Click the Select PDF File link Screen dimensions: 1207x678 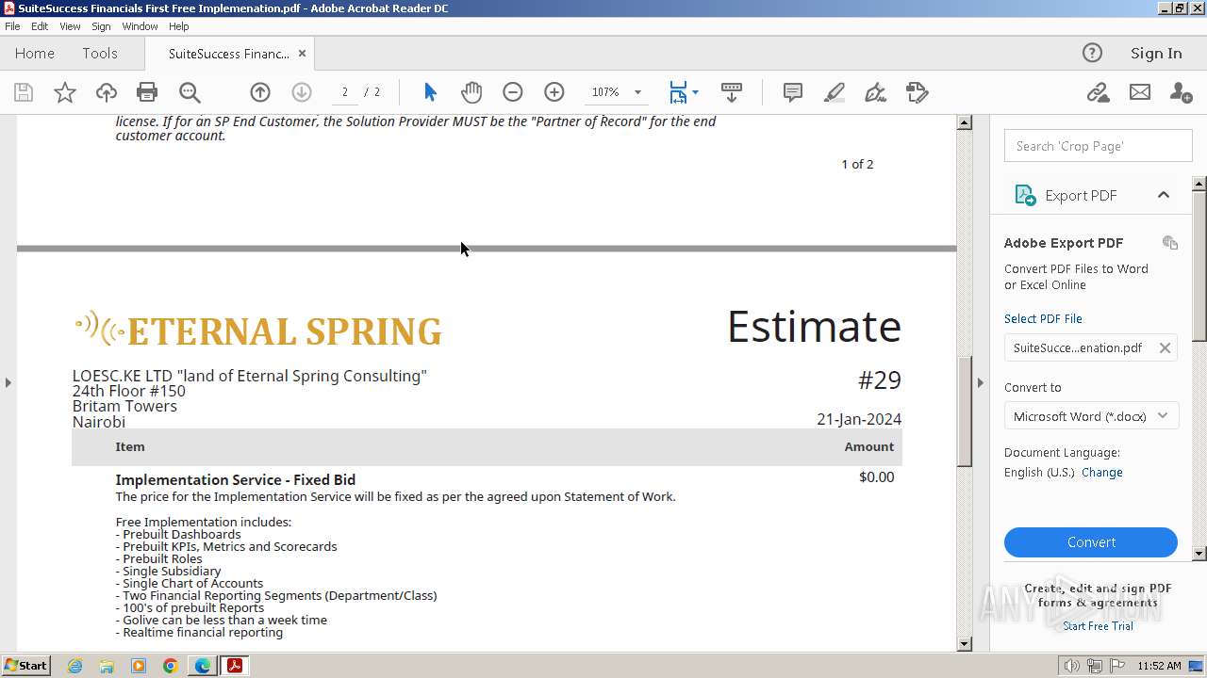click(x=1043, y=318)
